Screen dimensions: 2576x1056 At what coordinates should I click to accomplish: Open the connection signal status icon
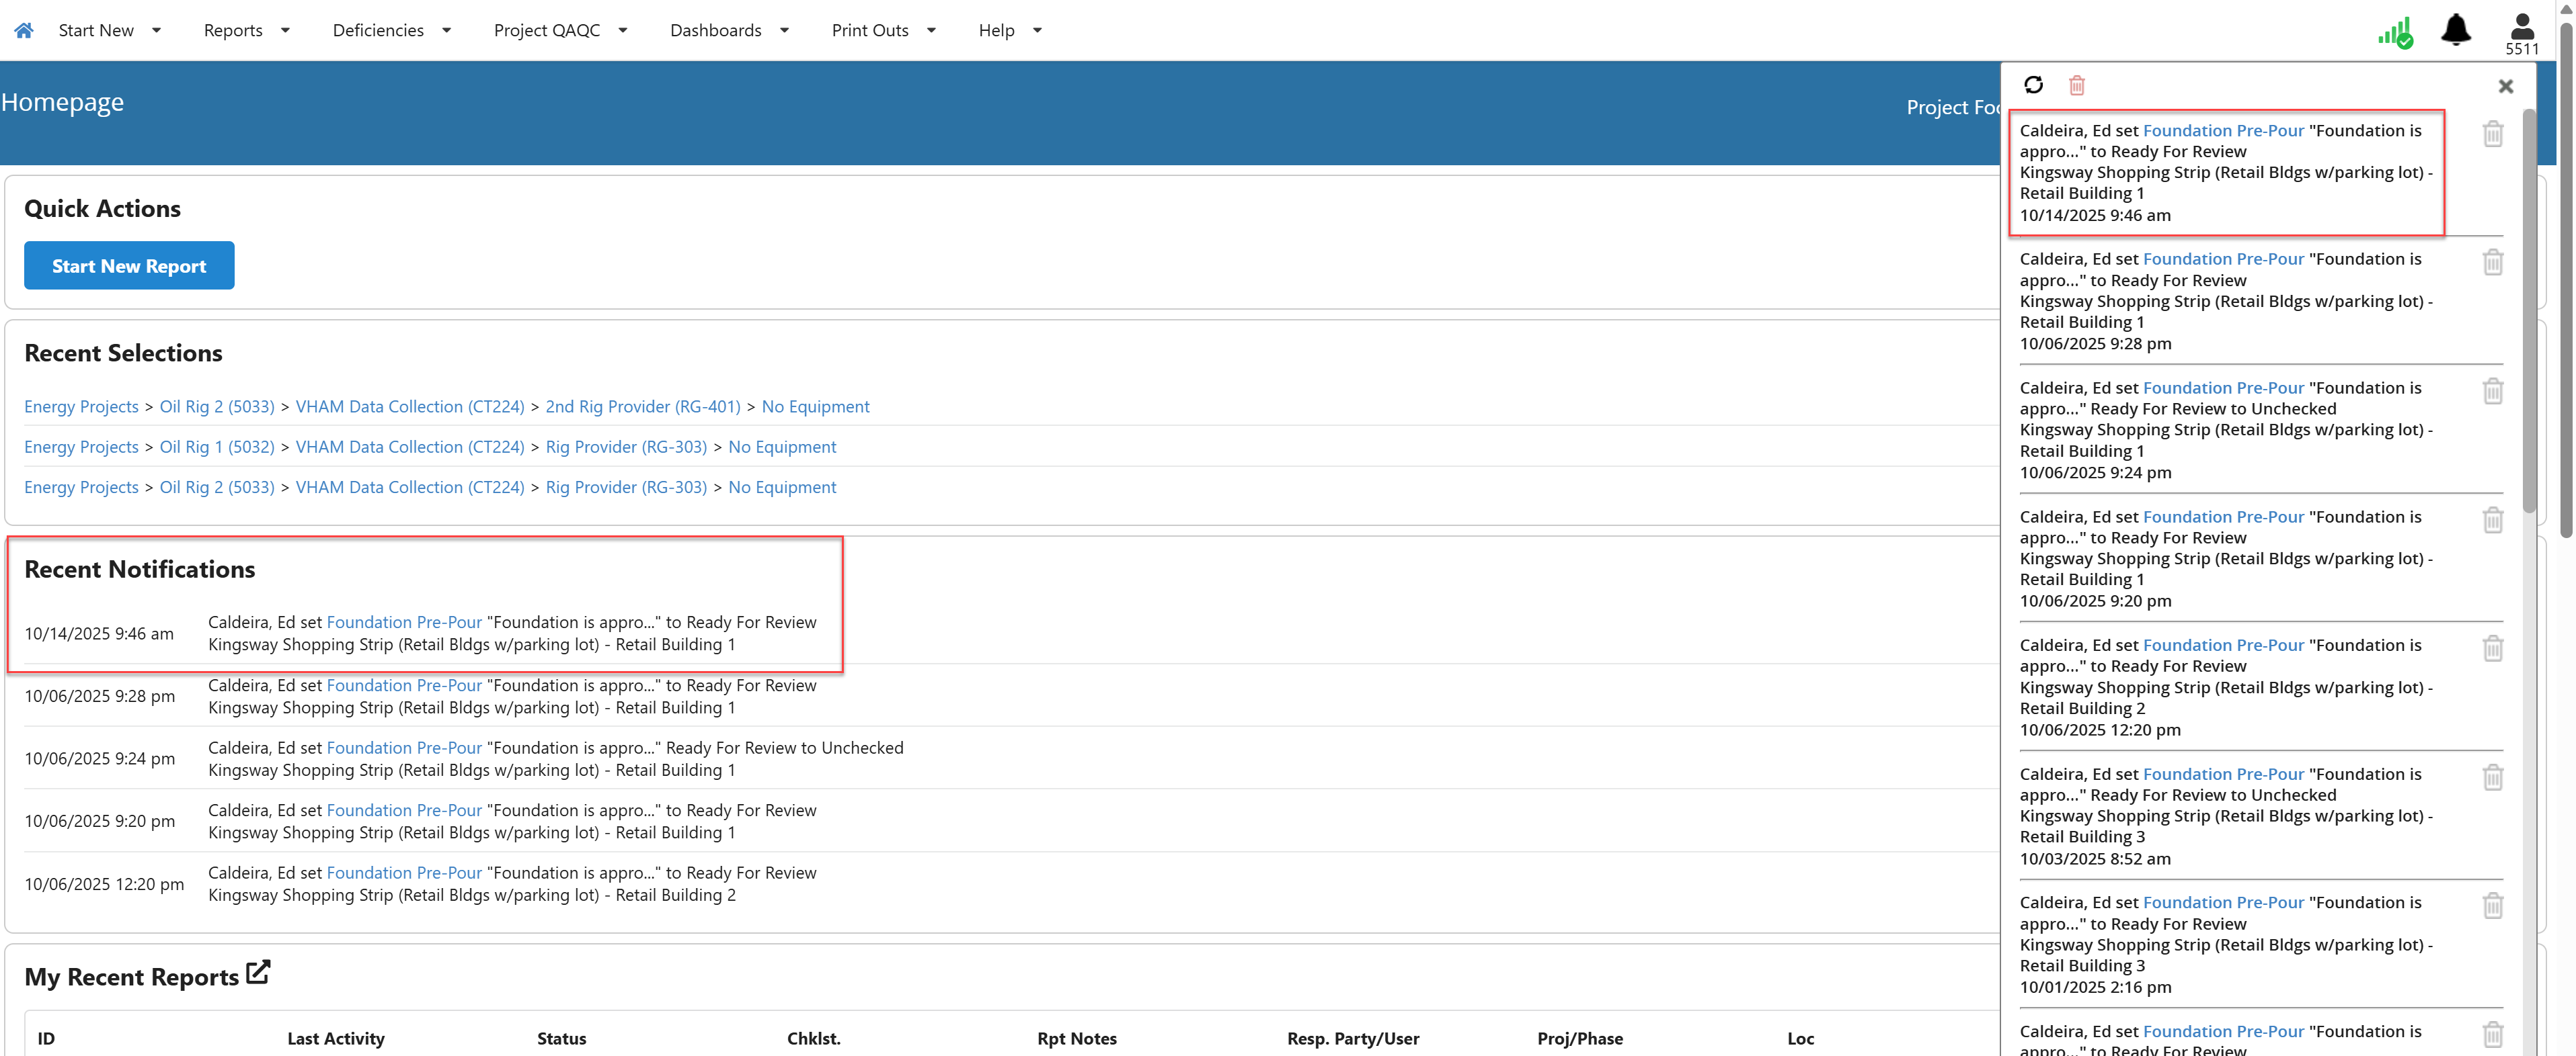pos(2395,33)
